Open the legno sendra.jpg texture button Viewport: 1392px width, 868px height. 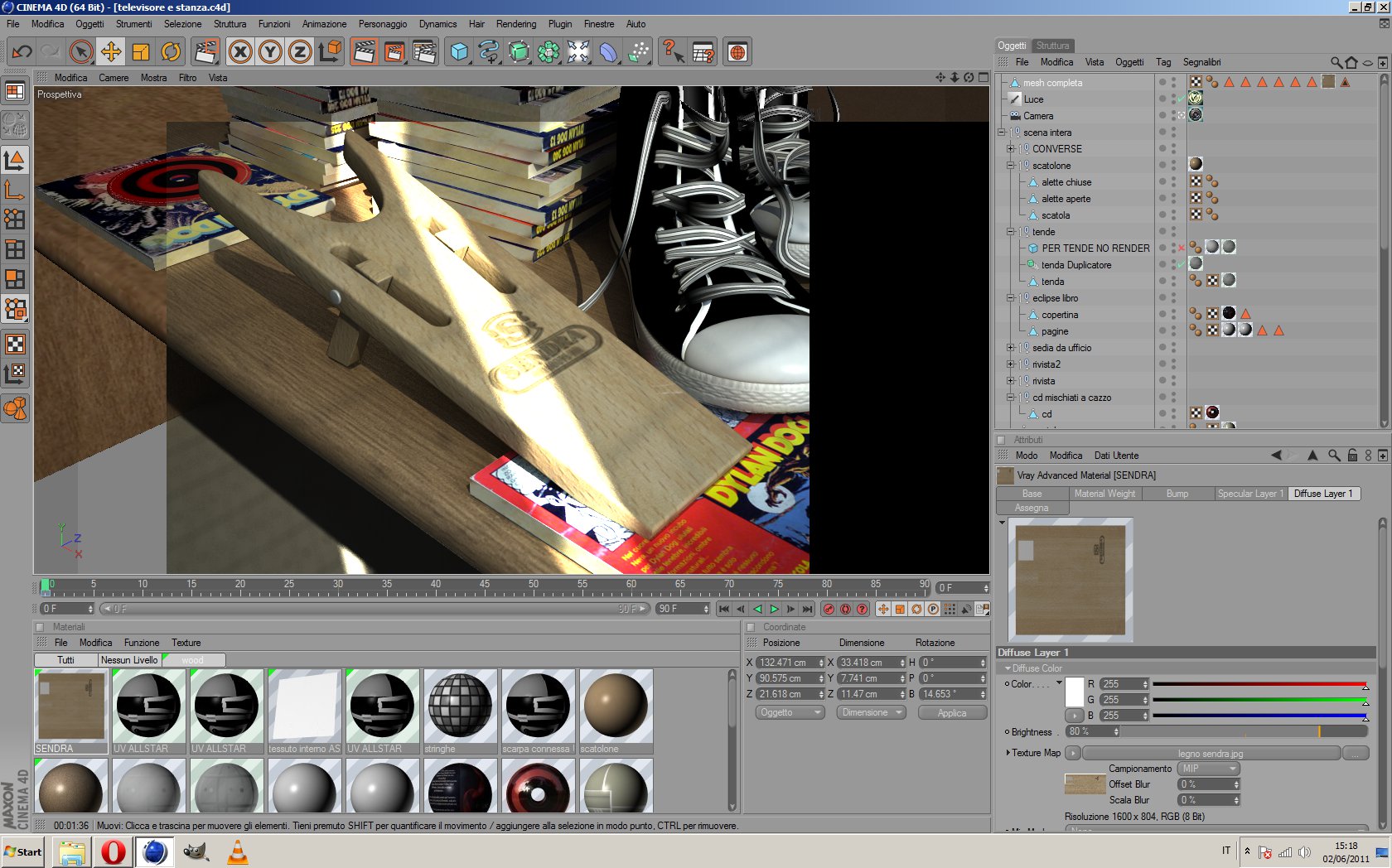(x=1211, y=754)
